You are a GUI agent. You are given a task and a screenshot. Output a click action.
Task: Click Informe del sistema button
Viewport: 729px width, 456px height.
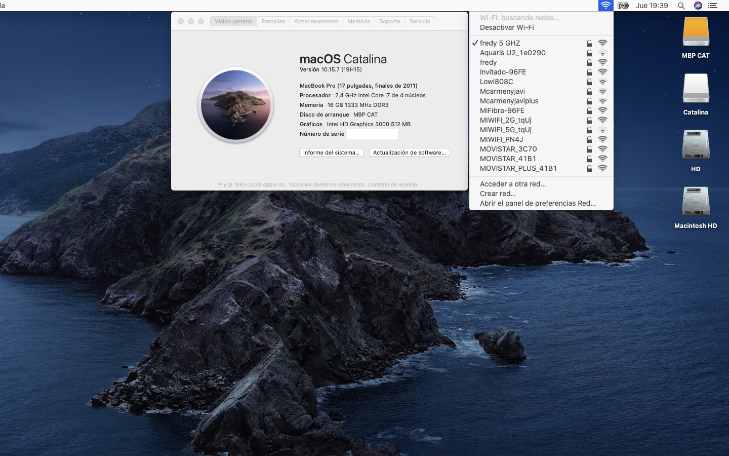332,153
